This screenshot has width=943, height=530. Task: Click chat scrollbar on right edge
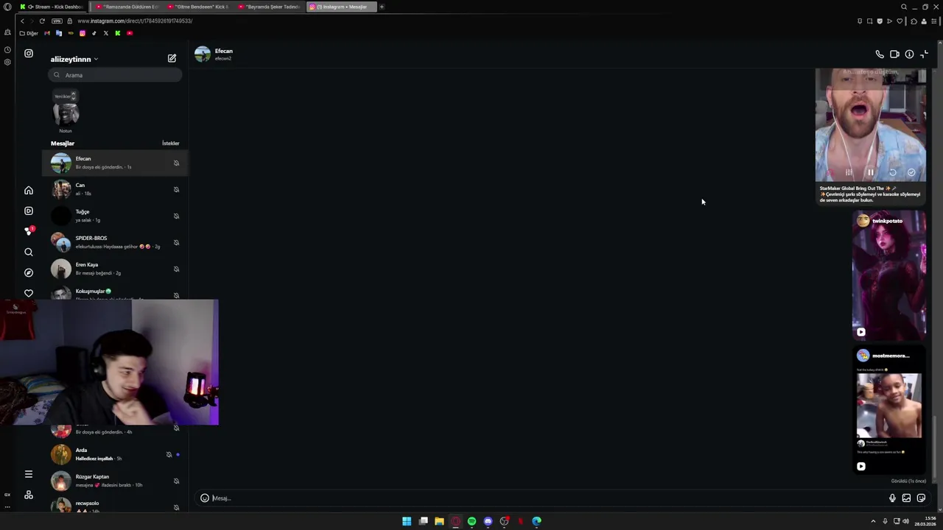coord(936,448)
